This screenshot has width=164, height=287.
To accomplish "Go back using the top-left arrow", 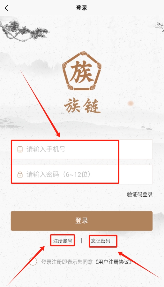I will coord(6,8).
